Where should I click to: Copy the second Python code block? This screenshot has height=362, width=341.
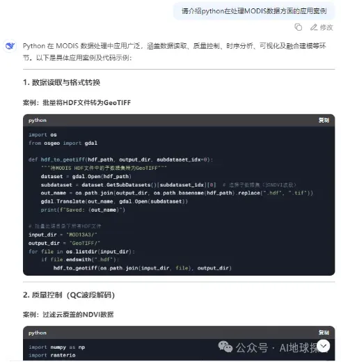pos(324,333)
